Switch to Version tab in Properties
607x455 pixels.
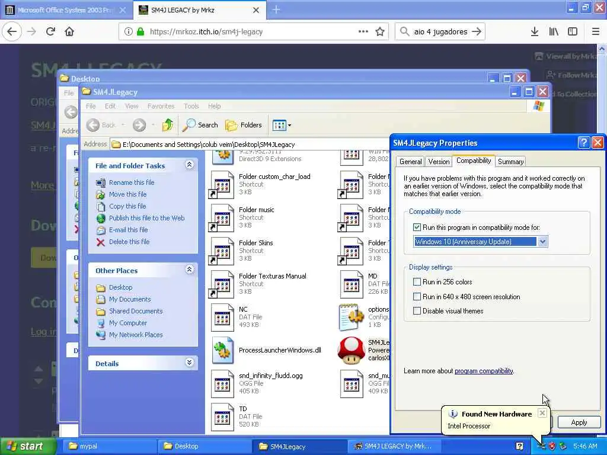tap(439, 162)
